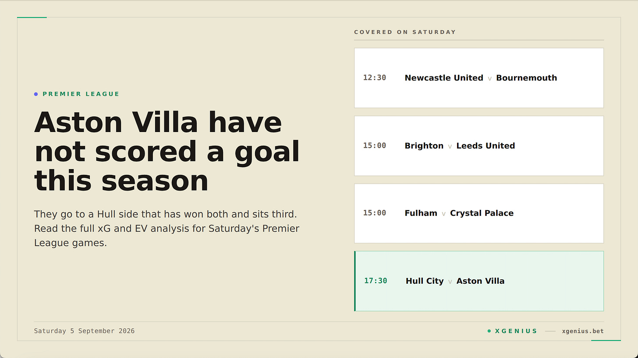Click the xG and EV analysis paragraph
This screenshot has width=638, height=358.
pyautogui.click(x=167, y=229)
